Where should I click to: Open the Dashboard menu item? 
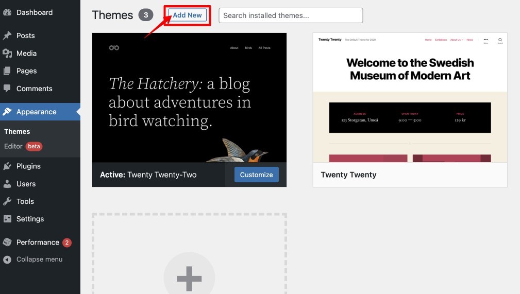pyautogui.click(x=40, y=12)
